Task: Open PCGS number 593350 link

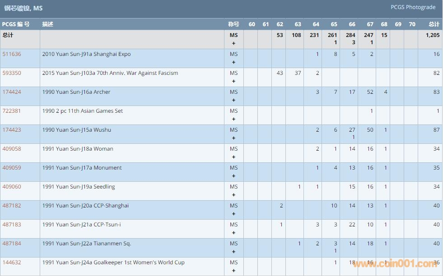Action: pos(12,73)
